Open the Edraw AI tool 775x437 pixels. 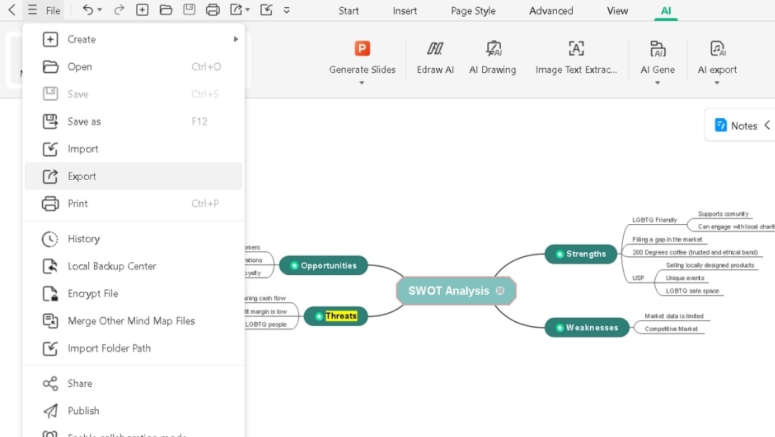435,49
